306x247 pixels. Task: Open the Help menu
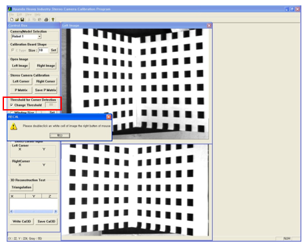pos(37,15)
